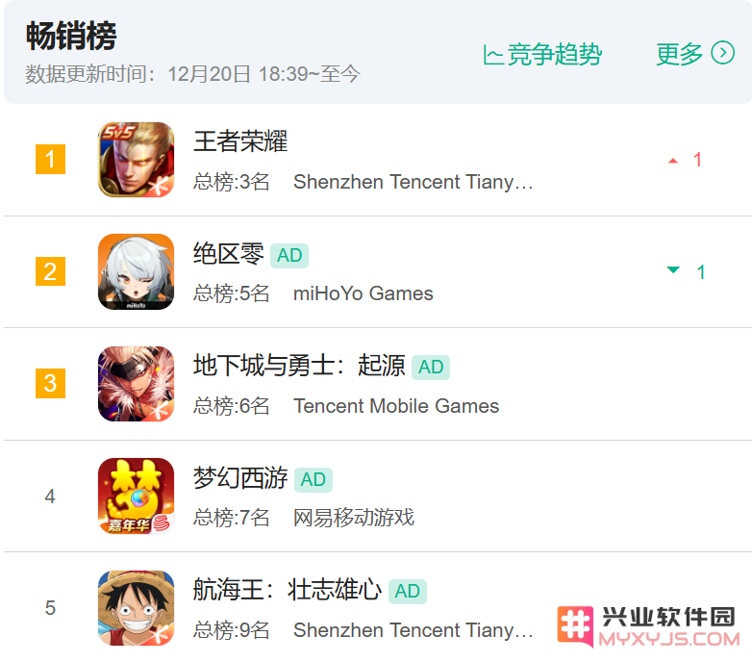
Task: Click AD badge beside 航海王:壮志雄心
Action: [407, 591]
